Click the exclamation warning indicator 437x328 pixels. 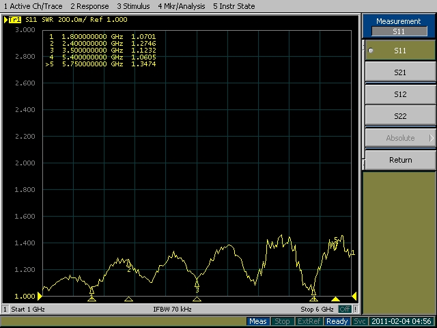[x=355, y=310]
